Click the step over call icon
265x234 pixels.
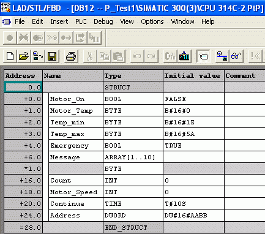tap(80, 38)
